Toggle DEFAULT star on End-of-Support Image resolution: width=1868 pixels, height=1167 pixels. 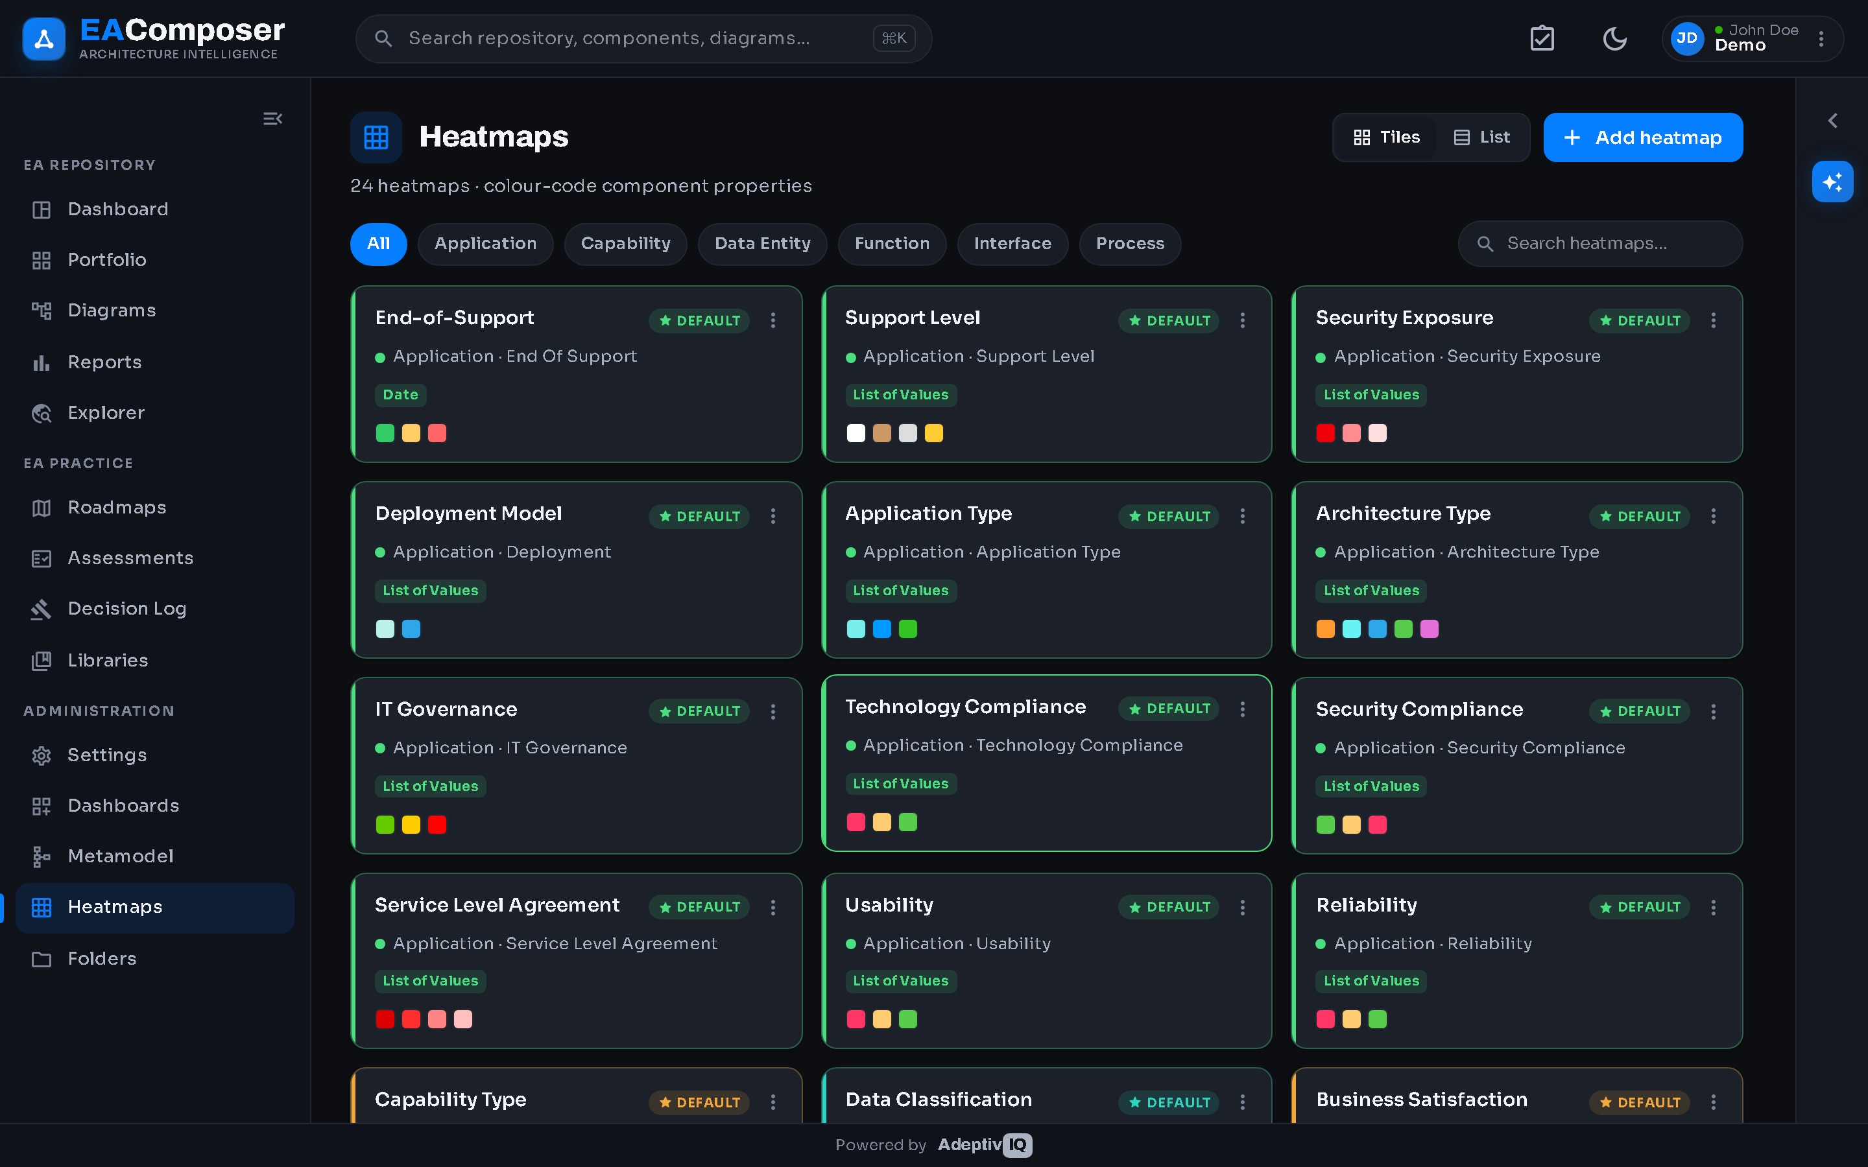(699, 320)
